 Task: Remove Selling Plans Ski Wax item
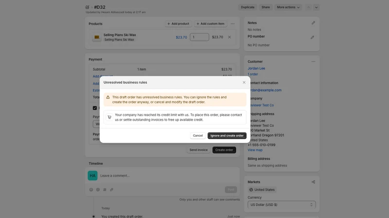tap(230, 37)
